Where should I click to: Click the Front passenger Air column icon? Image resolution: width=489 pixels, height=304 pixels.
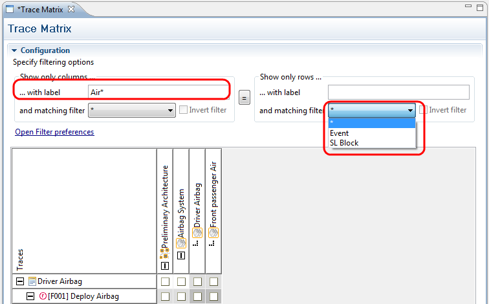click(x=213, y=233)
